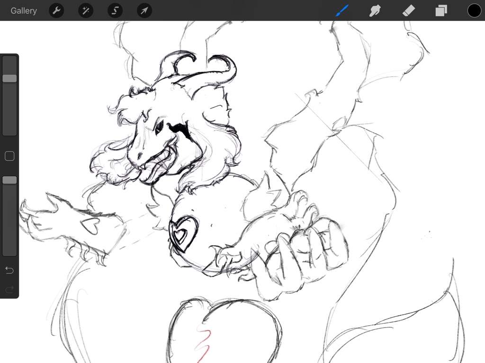This screenshot has height=363, width=485.
Task: Select the Adjustments magic wand icon
Action: (x=86, y=10)
